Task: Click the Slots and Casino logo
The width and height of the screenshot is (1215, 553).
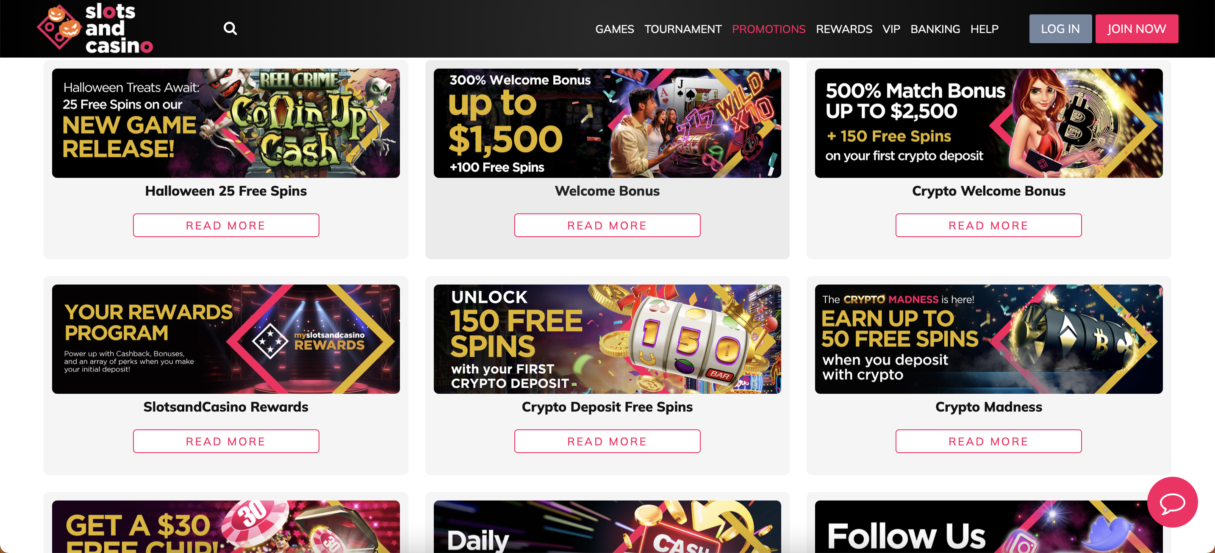Action: pyautogui.click(x=95, y=28)
